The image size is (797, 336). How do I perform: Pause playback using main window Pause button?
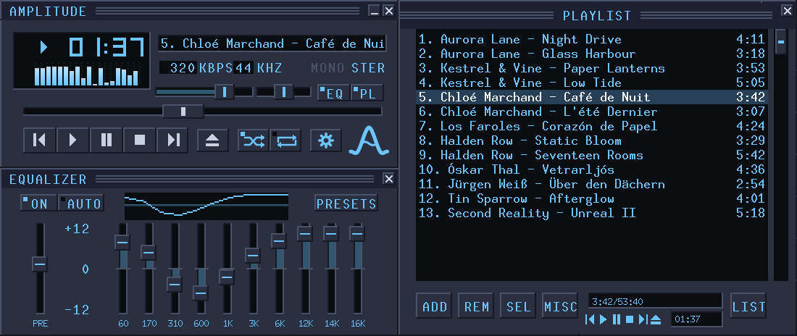click(x=107, y=140)
